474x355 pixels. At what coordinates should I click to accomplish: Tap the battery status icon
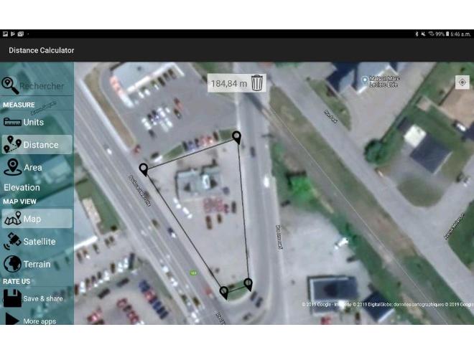point(447,34)
